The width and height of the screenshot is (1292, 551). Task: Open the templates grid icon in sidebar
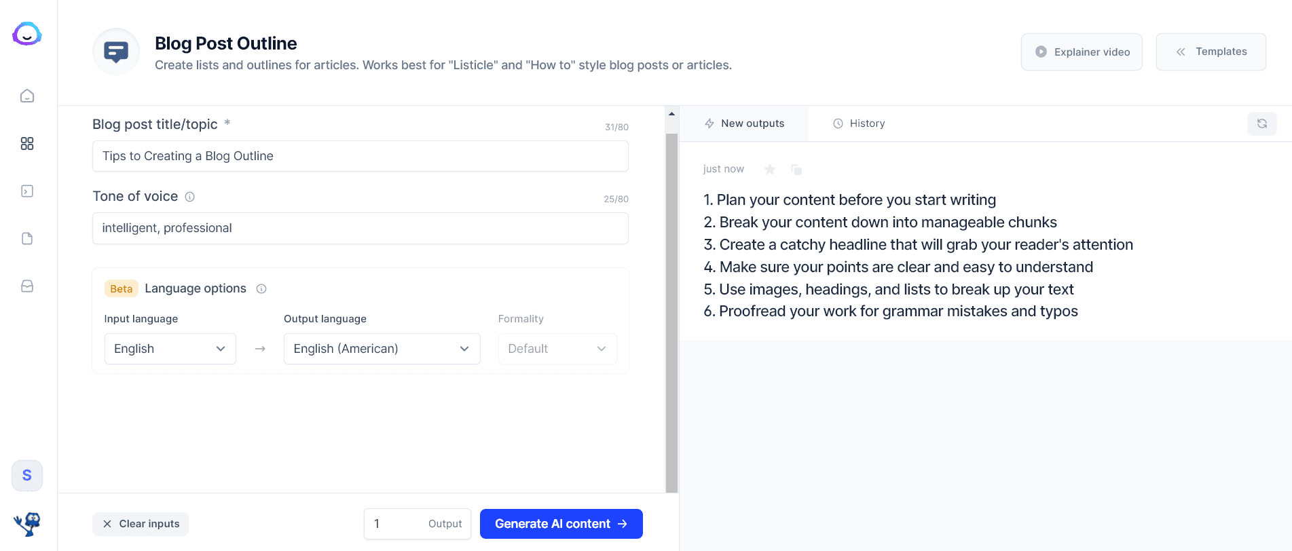click(x=27, y=143)
